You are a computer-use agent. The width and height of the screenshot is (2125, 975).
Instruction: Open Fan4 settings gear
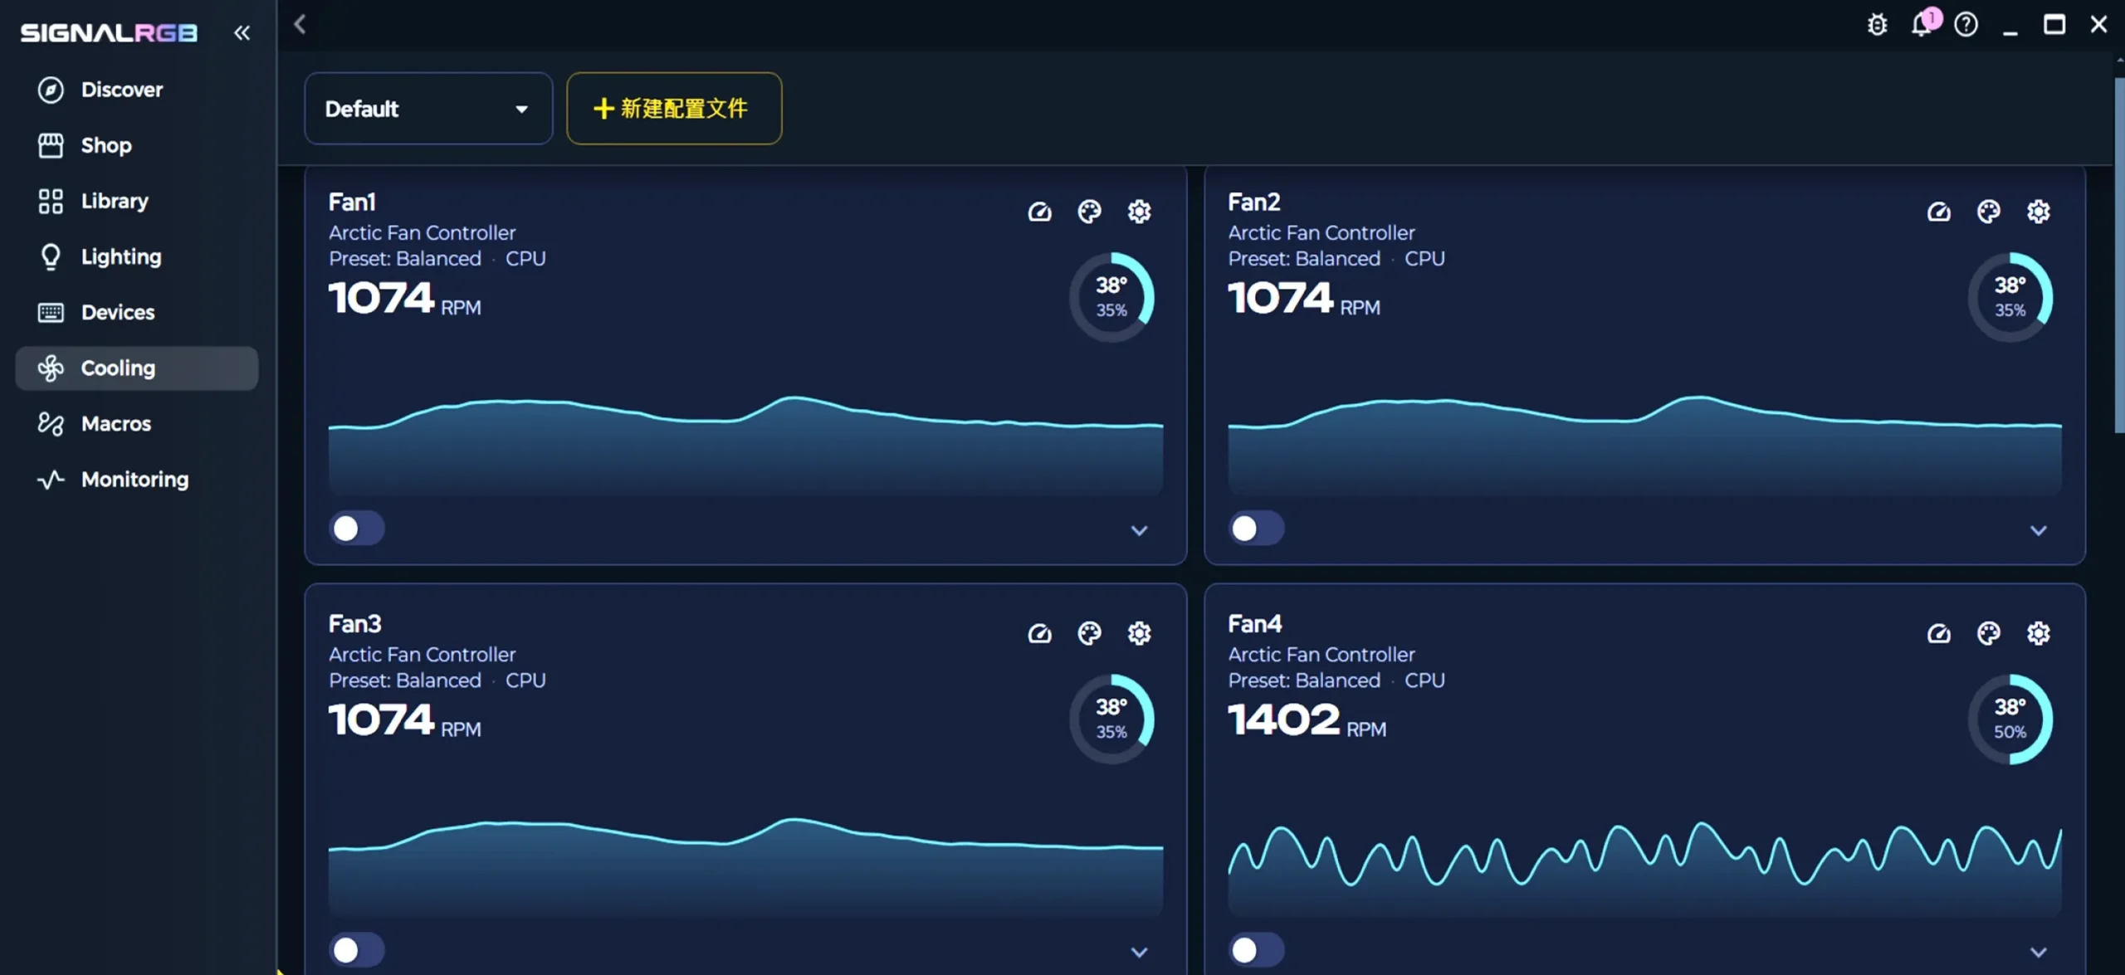[x=2038, y=633]
